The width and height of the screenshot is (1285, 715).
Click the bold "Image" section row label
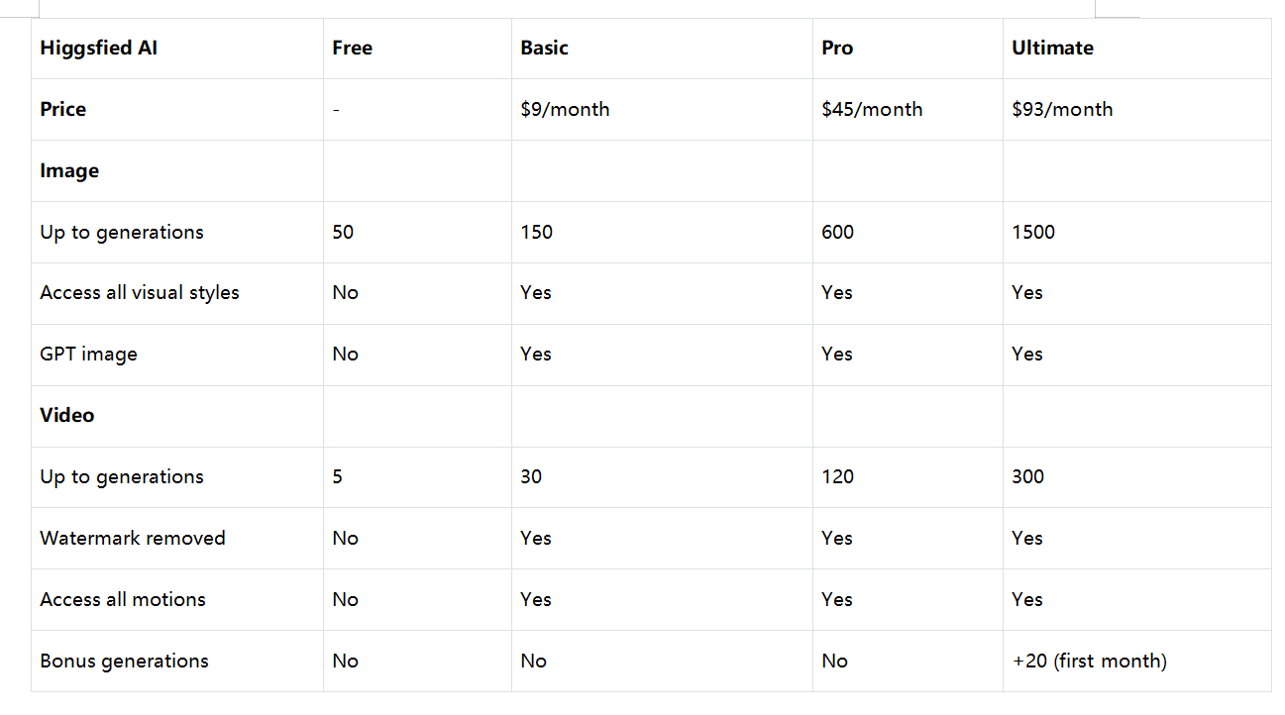tap(69, 171)
